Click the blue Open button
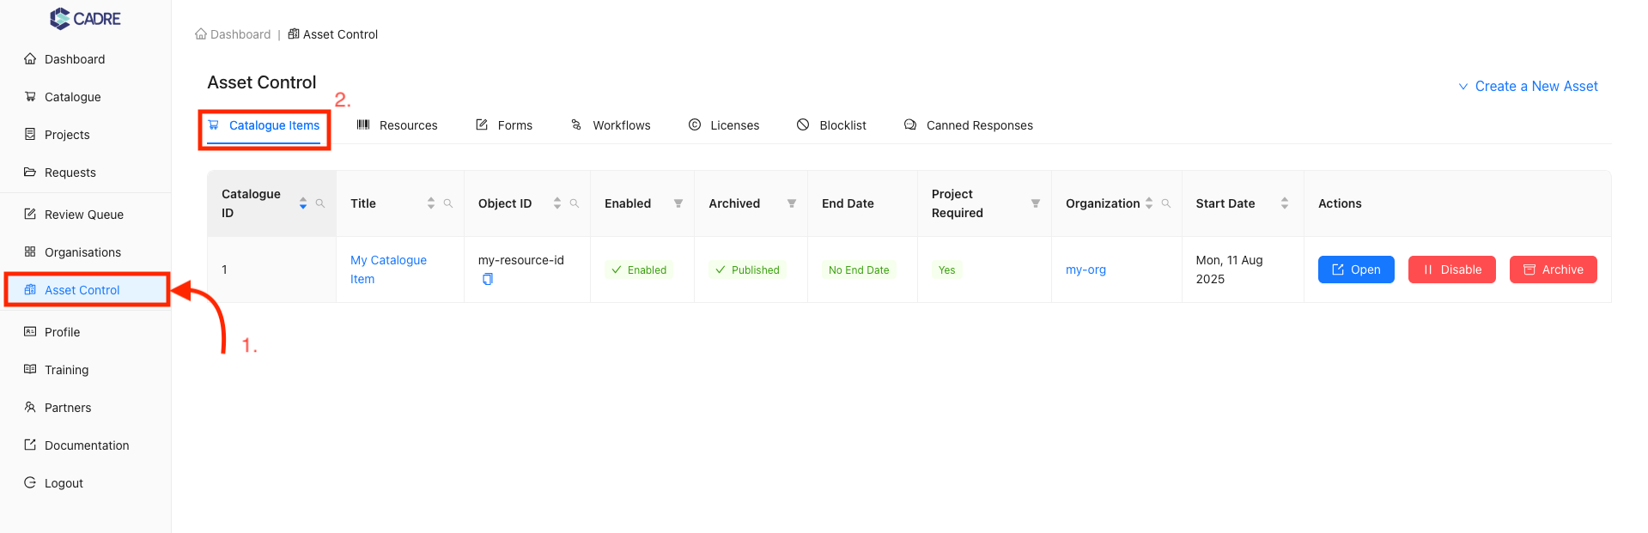This screenshot has height=533, width=1648. click(x=1356, y=270)
